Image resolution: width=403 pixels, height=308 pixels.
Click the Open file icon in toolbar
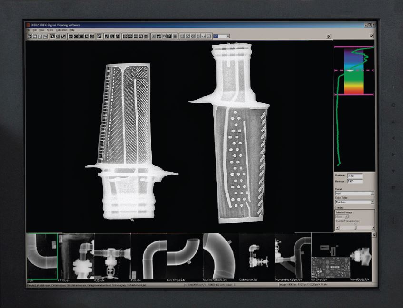coord(29,36)
